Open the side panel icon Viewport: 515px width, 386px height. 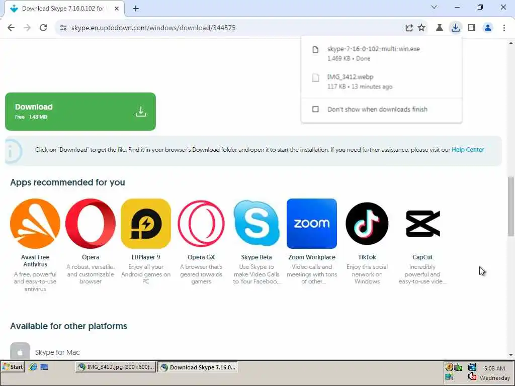pyautogui.click(x=472, y=28)
